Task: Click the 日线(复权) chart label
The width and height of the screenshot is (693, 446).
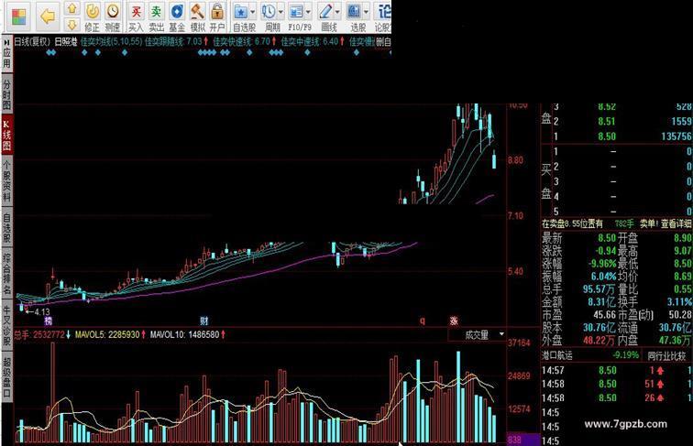Action: pyautogui.click(x=32, y=42)
